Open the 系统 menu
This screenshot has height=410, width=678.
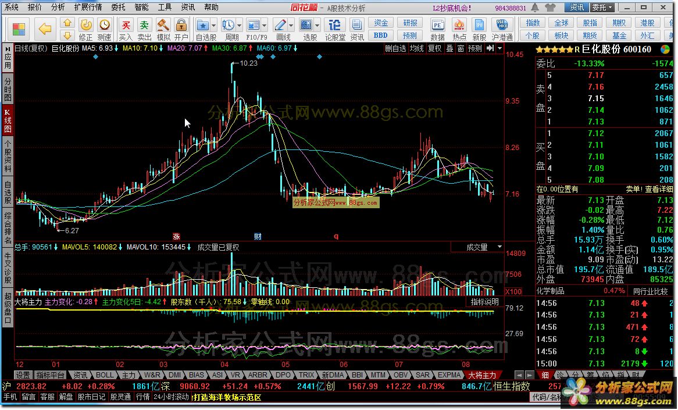(12, 8)
